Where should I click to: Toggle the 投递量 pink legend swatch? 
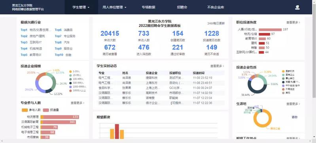point(46,110)
